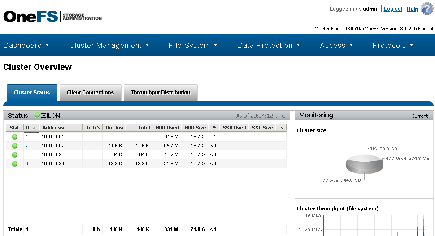This screenshot has width=435, height=236.
Task: Sort by ID column ascending arrow
Action: [x=34, y=128]
